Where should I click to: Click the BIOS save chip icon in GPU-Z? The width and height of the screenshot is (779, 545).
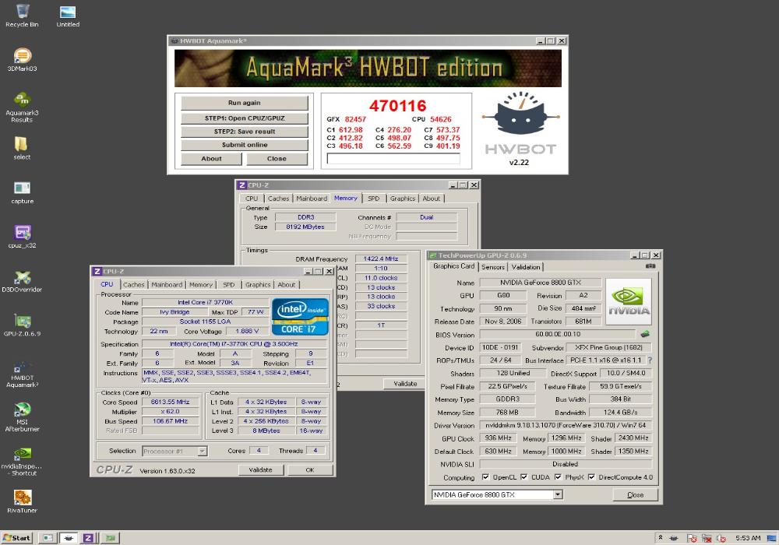click(645, 334)
